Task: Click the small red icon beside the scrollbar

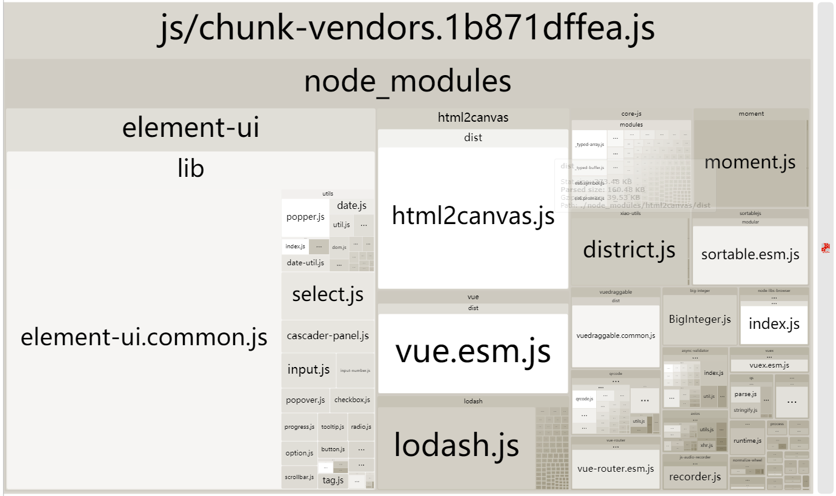Action: (825, 248)
